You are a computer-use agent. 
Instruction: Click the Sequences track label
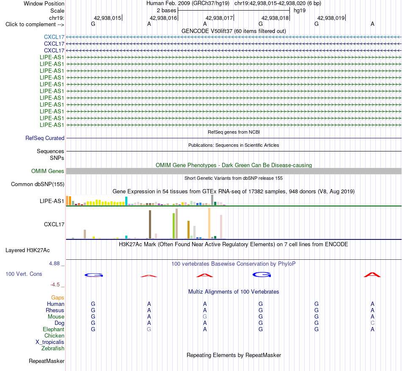(50, 151)
